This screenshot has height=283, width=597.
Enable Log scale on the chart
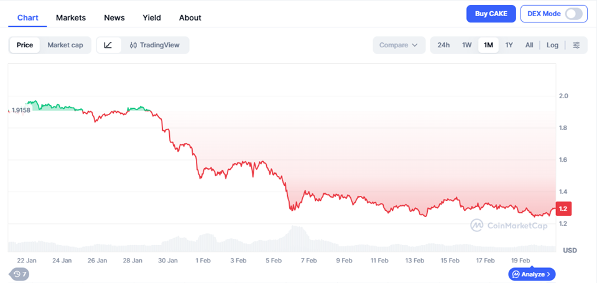coord(552,45)
